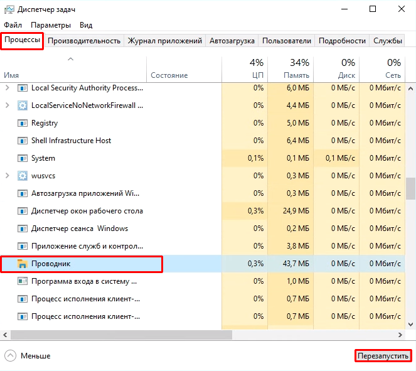Switch to the Службы tab
Screen dimensions: 416x371
coord(388,41)
